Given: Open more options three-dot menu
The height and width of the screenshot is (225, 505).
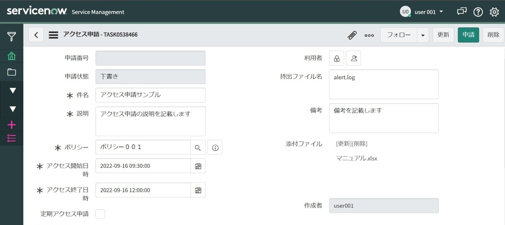Looking at the screenshot, I should pos(369,35).
